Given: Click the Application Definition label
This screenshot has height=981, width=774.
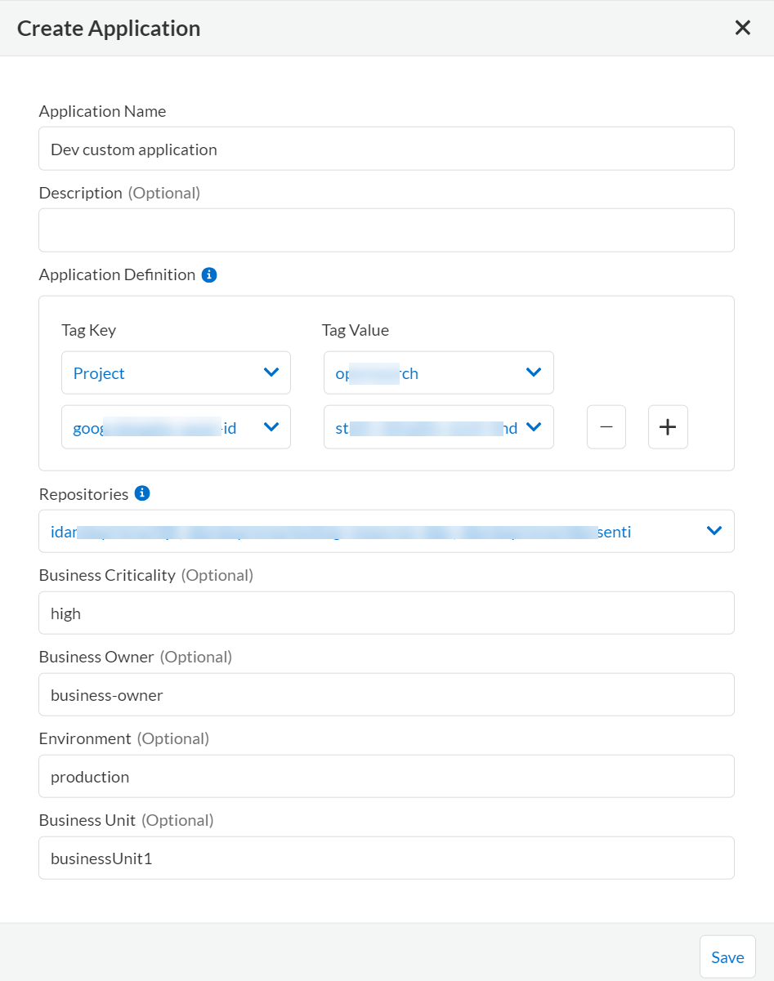Looking at the screenshot, I should (117, 275).
